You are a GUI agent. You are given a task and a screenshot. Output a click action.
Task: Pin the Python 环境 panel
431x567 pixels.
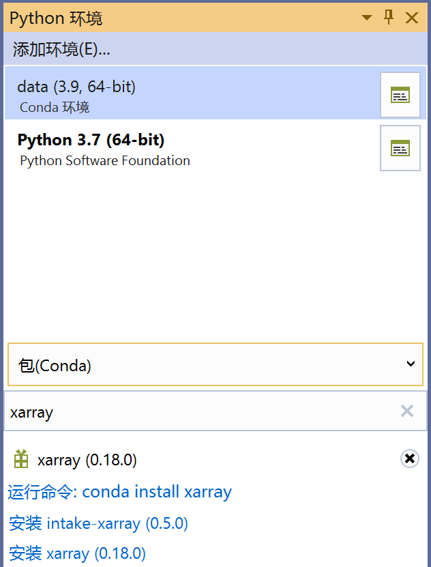tap(389, 17)
